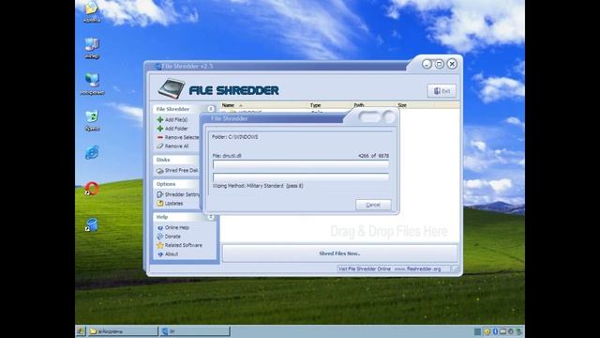600x338 pixels.
Task: Click the Donate icon
Action: [160, 237]
